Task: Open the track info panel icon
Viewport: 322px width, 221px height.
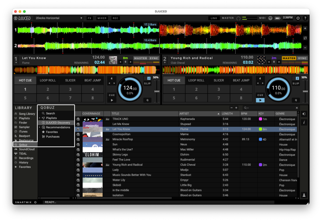Action: (304, 122)
